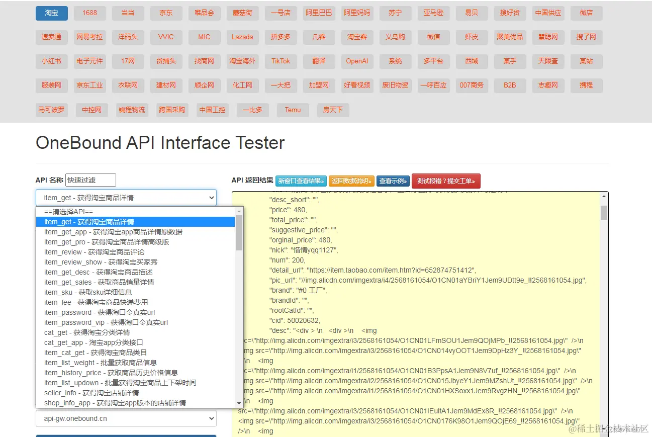Click the 房天下 platform button
The width and height of the screenshot is (652, 437).
pyautogui.click(x=333, y=110)
